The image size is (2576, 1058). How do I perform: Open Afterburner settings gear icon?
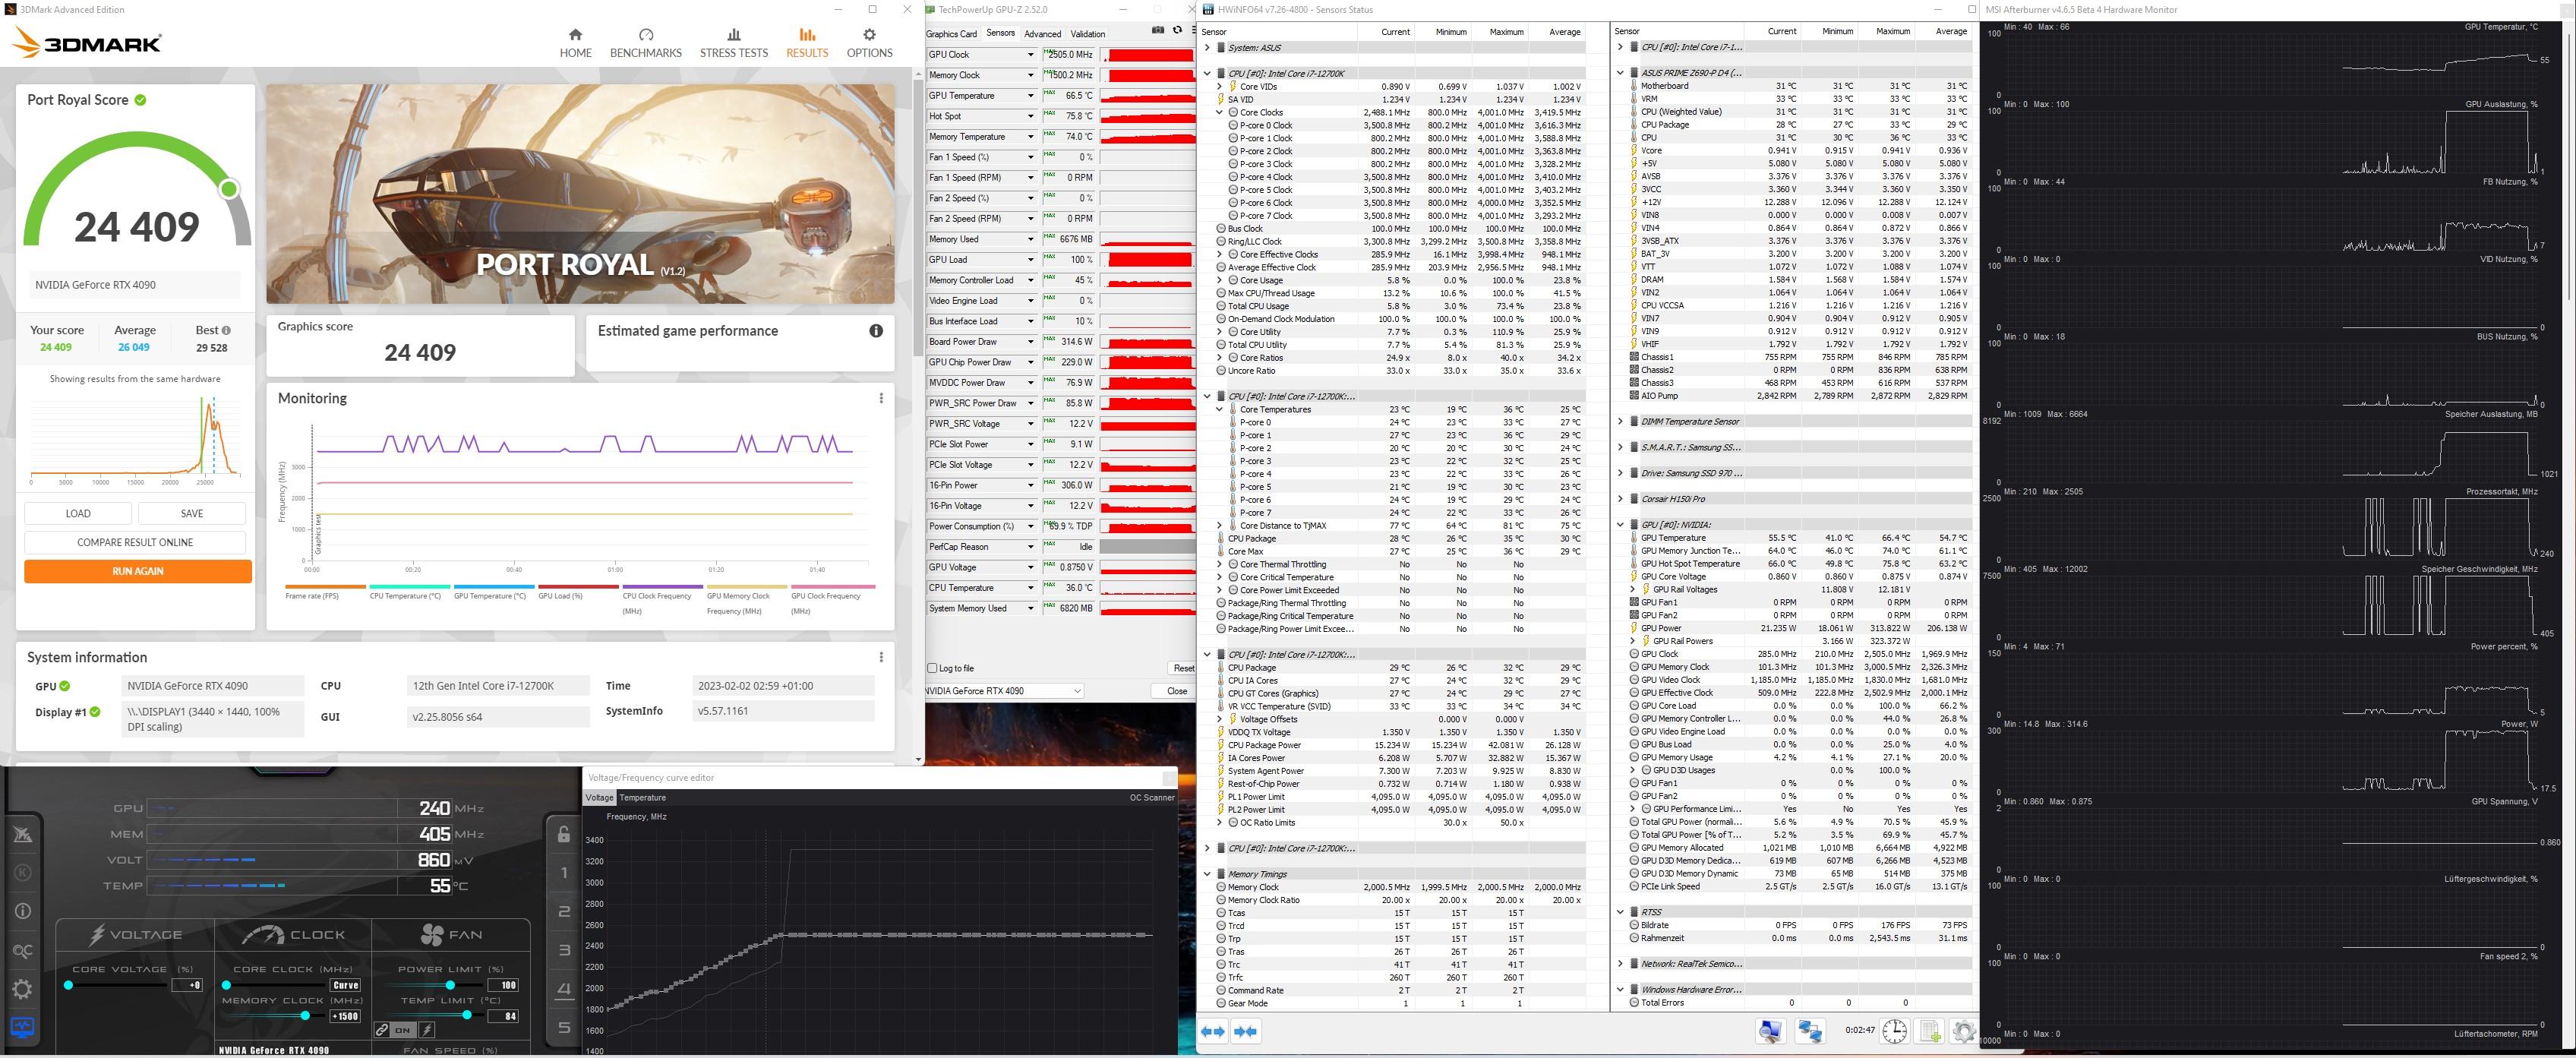coord(22,989)
